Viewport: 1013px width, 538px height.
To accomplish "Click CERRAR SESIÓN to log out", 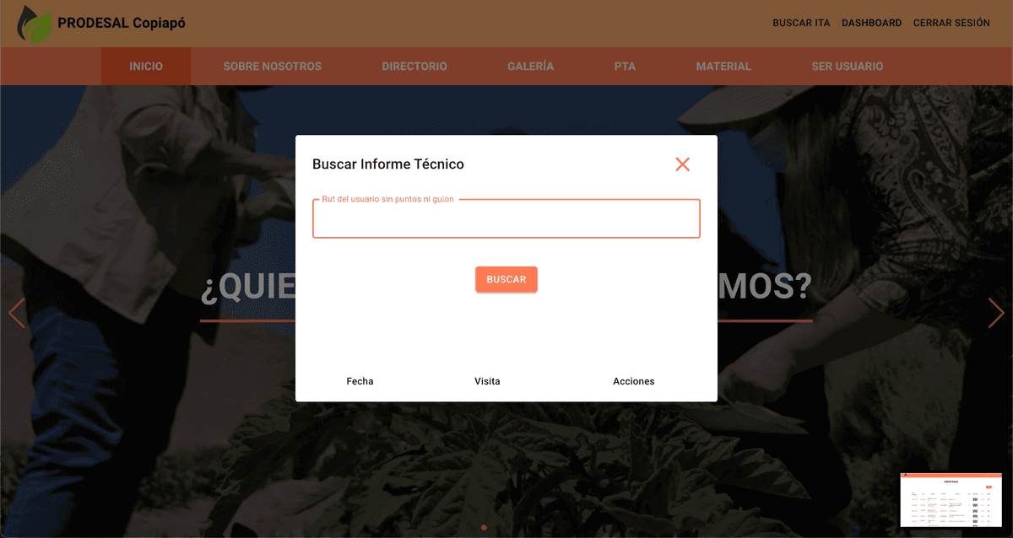I will [951, 23].
